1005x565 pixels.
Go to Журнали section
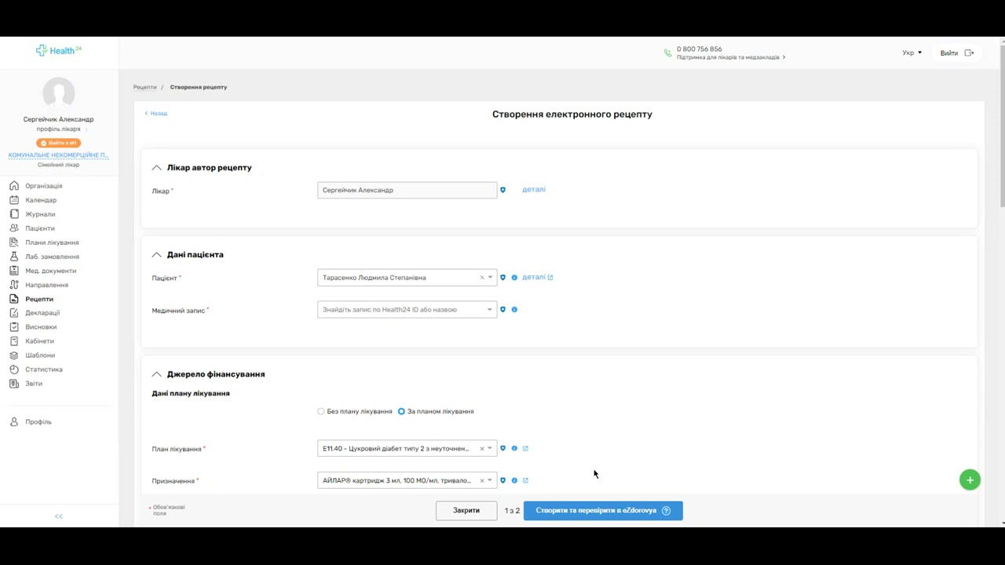[x=40, y=214]
